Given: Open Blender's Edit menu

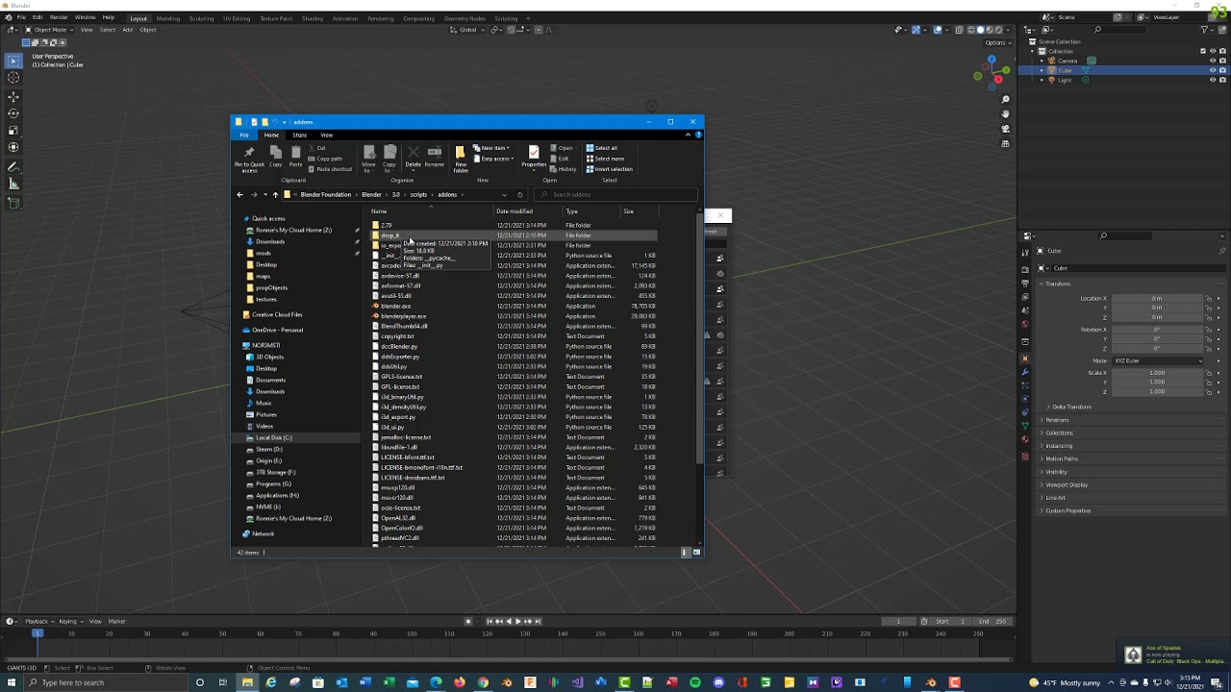Looking at the screenshot, I should pos(38,17).
